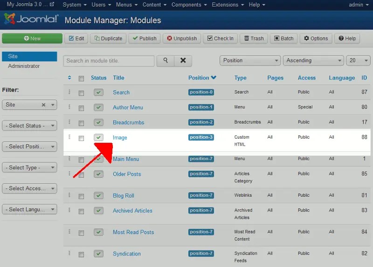This screenshot has width=373, height=267.
Task: Open the Help menu in top bar
Action: point(257,5)
